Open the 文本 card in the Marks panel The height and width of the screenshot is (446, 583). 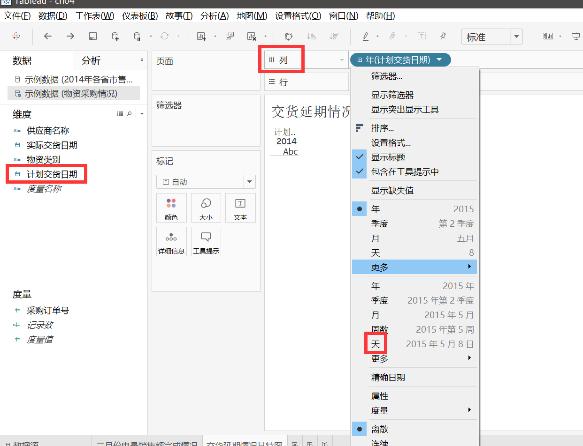click(240, 208)
